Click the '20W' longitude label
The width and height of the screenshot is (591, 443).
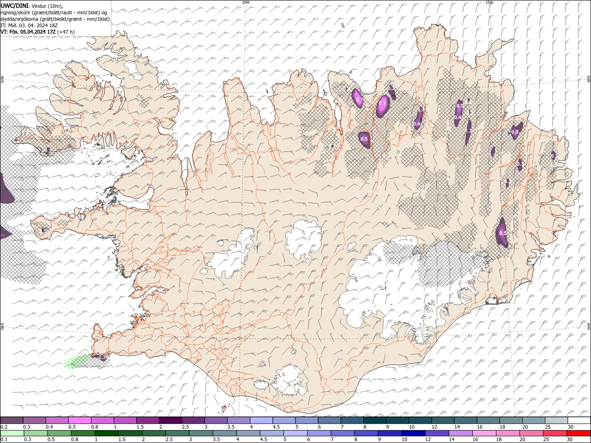[246, 2]
